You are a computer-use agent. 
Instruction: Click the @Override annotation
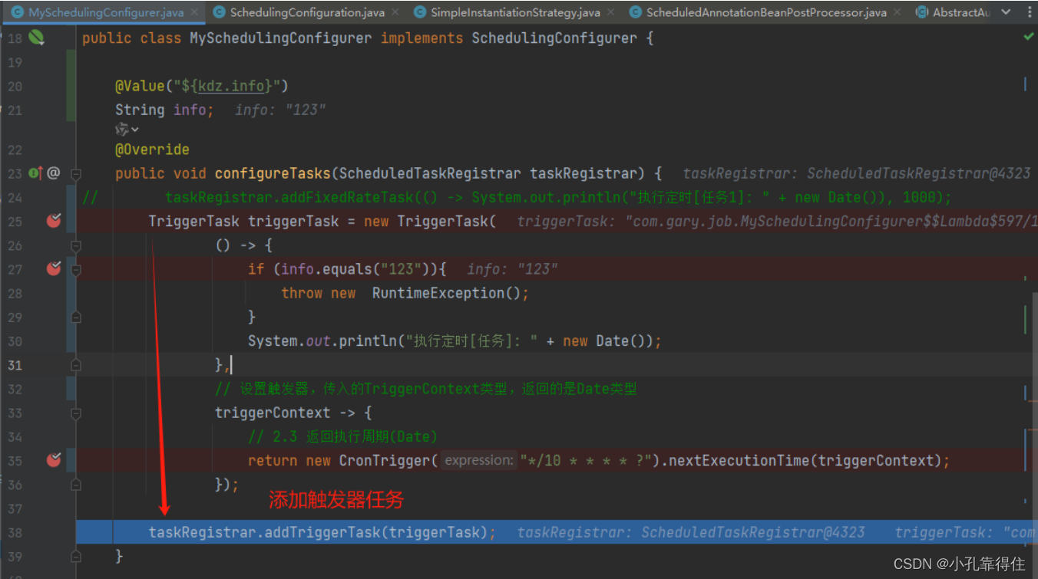pyautogui.click(x=152, y=150)
